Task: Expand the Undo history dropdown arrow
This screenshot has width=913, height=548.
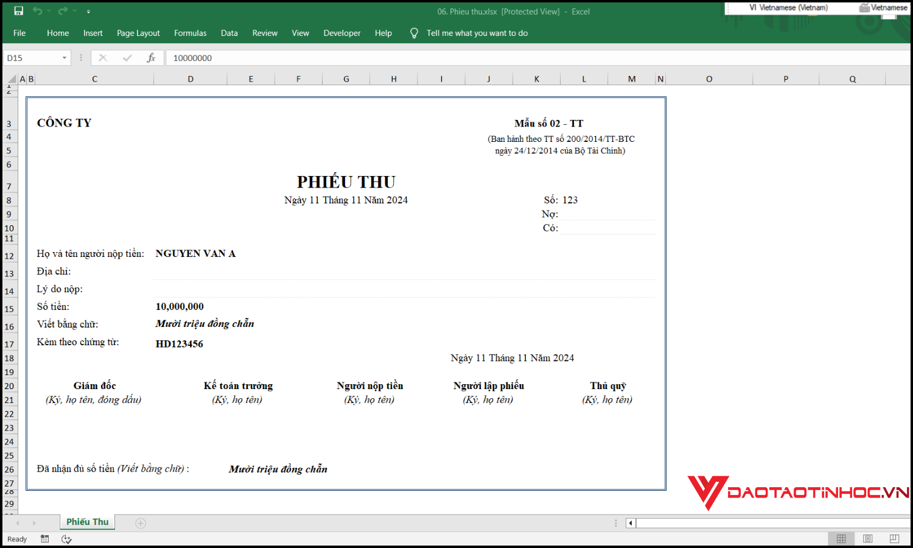Action: point(49,11)
